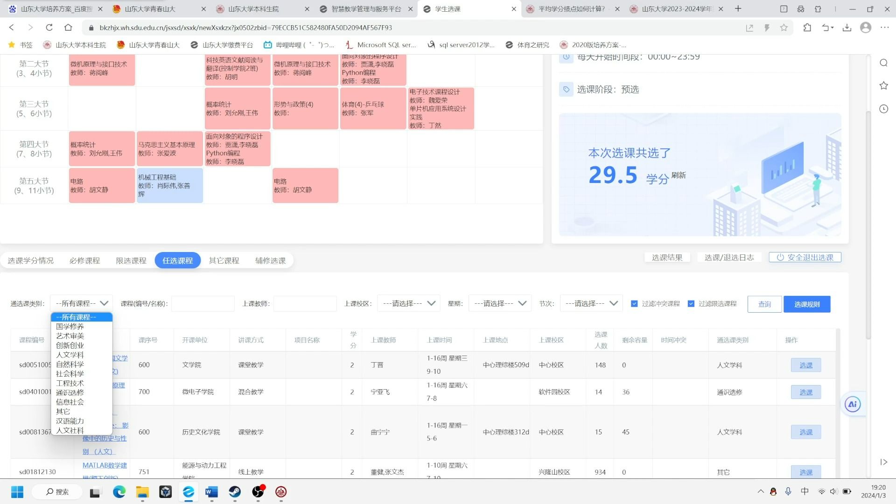Collapse the sidebar using bottom arrow icon
Screen dimensions: 896x504
(883, 462)
